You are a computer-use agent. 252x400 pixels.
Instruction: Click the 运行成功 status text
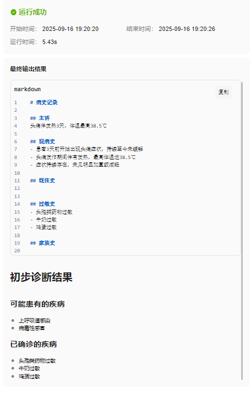33,12
